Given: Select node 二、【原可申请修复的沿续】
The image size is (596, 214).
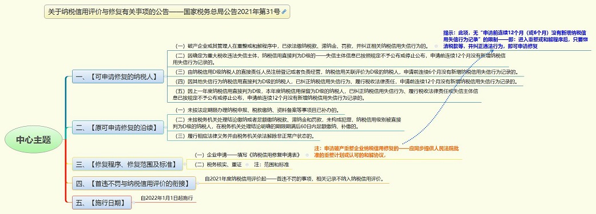Looking at the screenshot, I should click(118, 127).
